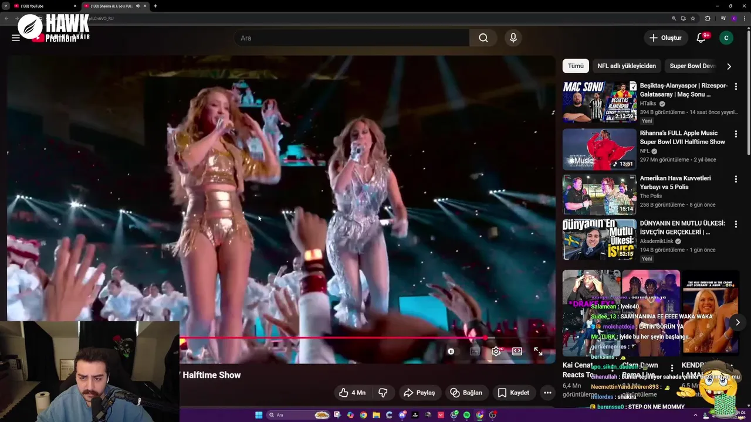Image resolution: width=751 pixels, height=422 pixels.
Task: Select the Tümü filter chip
Action: (x=576, y=66)
